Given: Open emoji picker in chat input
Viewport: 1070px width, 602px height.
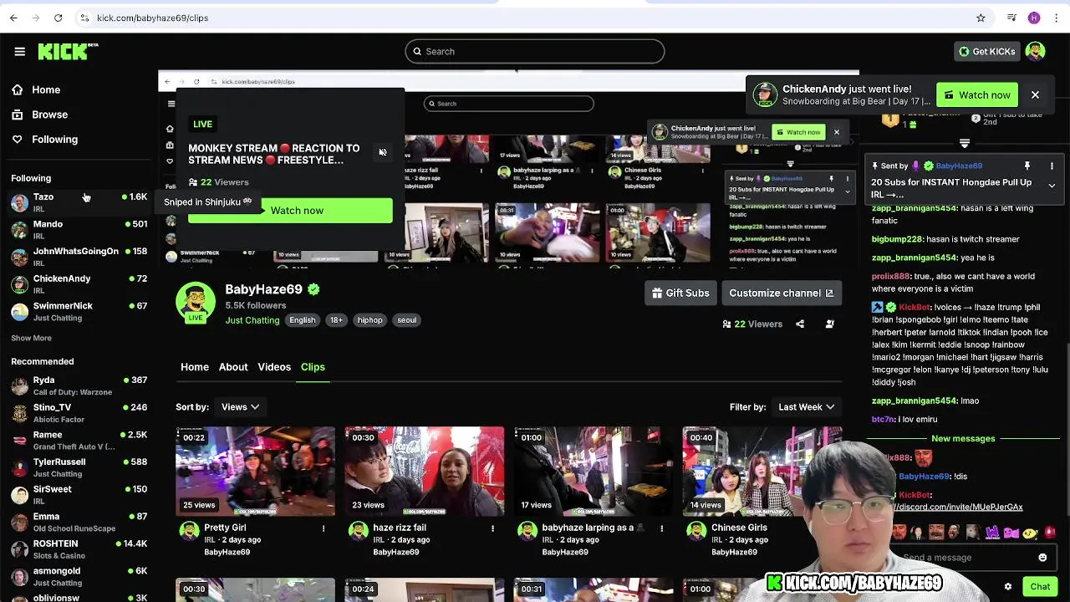Looking at the screenshot, I should coord(1042,558).
